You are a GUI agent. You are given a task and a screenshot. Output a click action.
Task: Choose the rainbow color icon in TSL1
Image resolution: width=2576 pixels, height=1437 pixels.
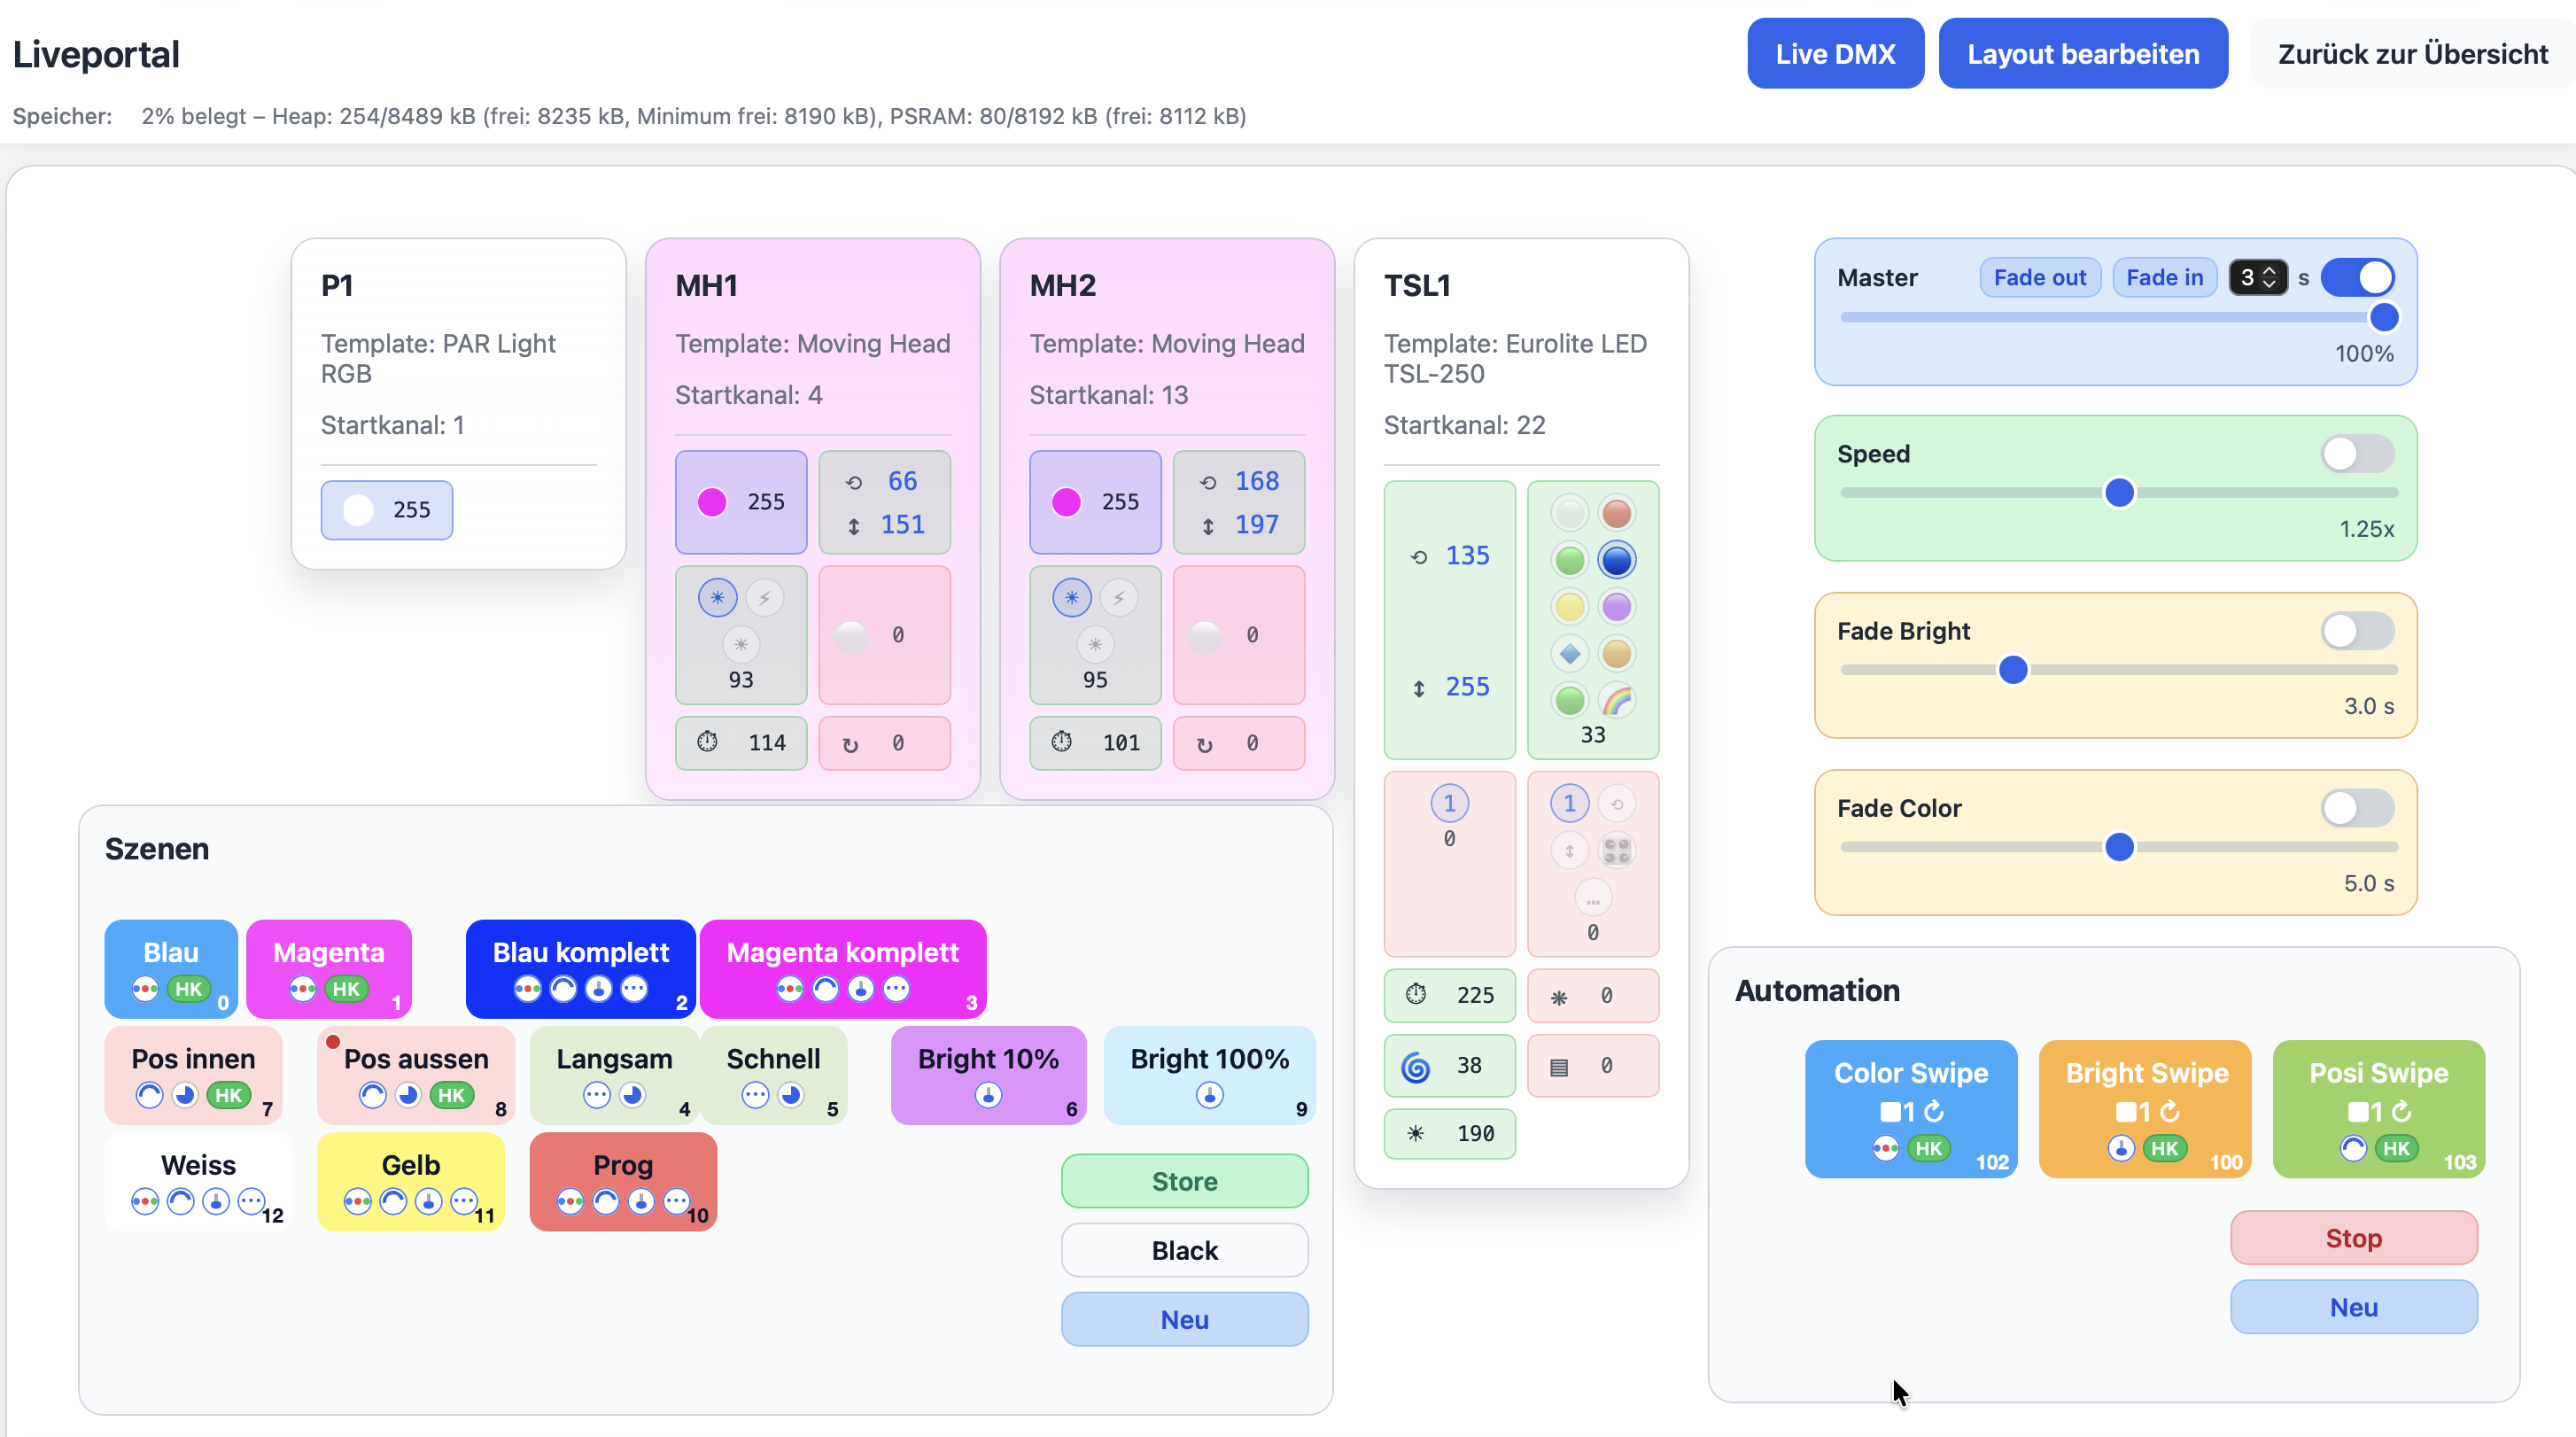pyautogui.click(x=1616, y=700)
